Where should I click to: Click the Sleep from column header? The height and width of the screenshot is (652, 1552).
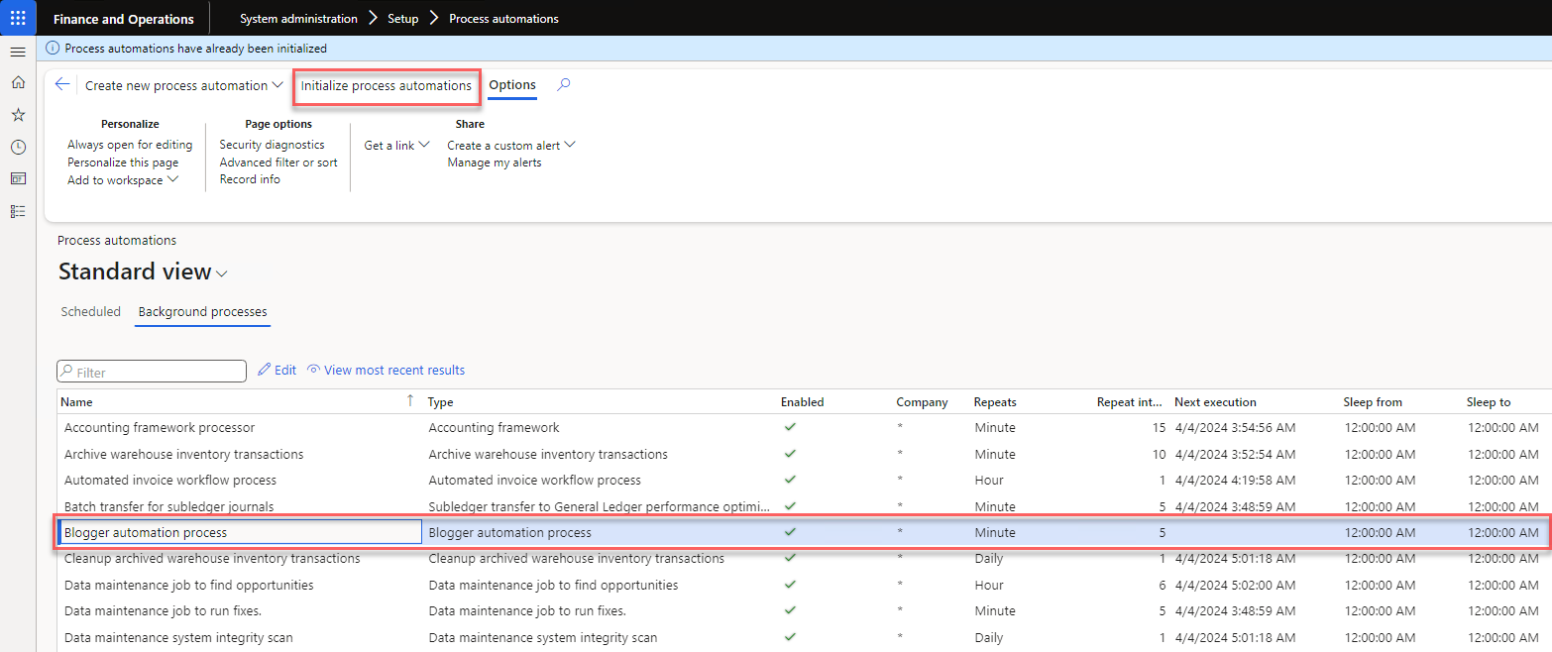[1373, 402]
